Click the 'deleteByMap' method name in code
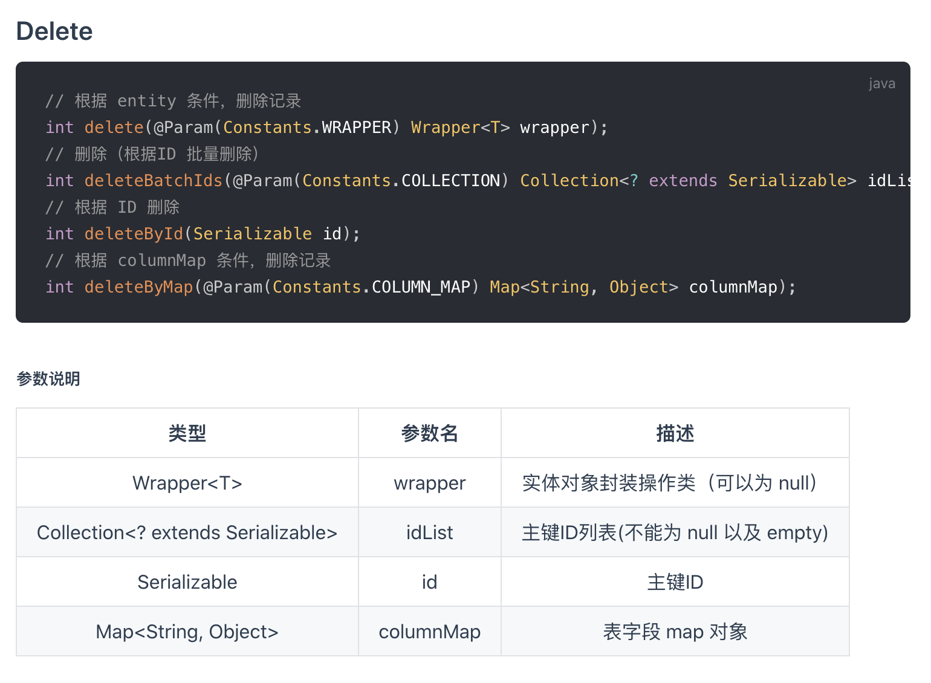 click(138, 287)
